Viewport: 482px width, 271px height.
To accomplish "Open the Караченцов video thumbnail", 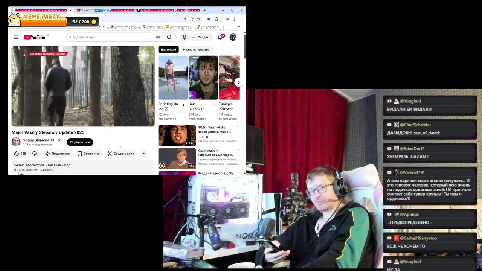I will coord(177,158).
